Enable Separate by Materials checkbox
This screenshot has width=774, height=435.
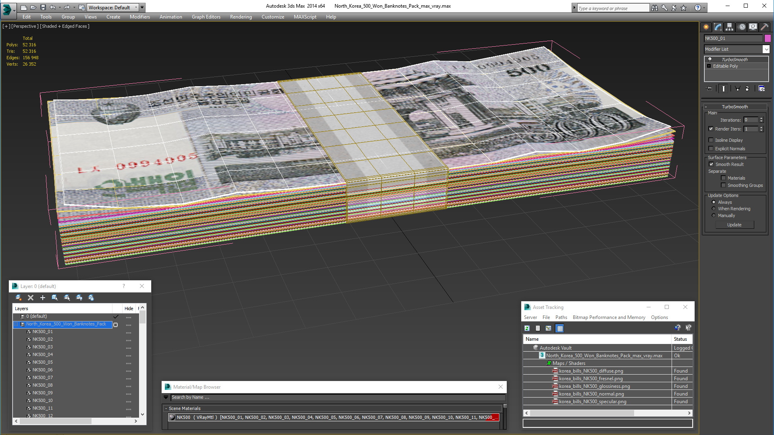coord(723,178)
